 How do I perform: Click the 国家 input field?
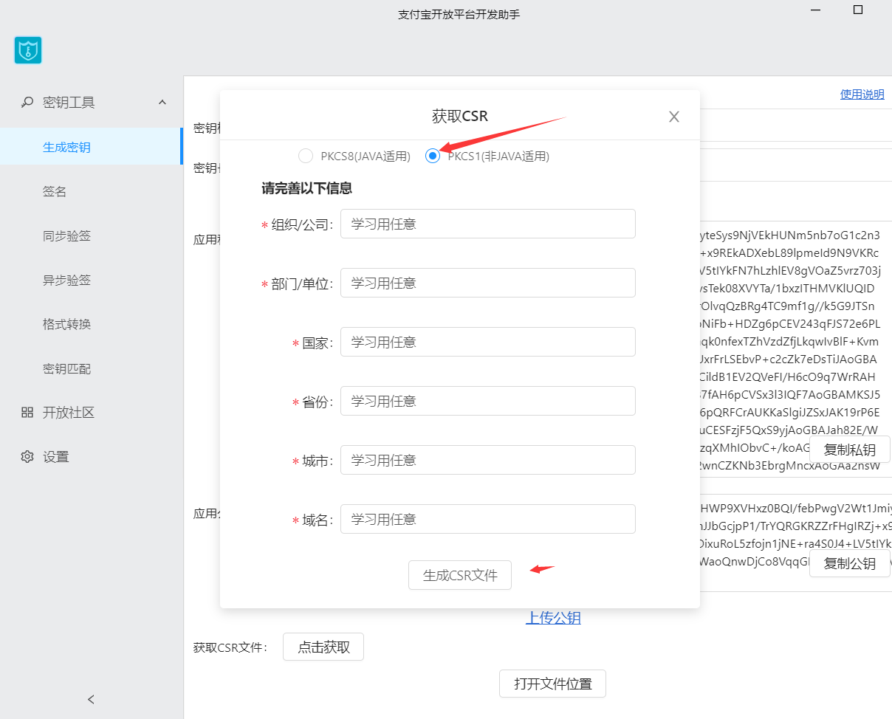(x=487, y=342)
